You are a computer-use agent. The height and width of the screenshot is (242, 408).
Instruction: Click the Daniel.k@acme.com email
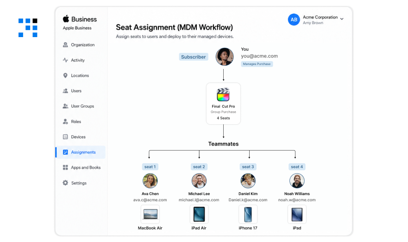coord(248,200)
